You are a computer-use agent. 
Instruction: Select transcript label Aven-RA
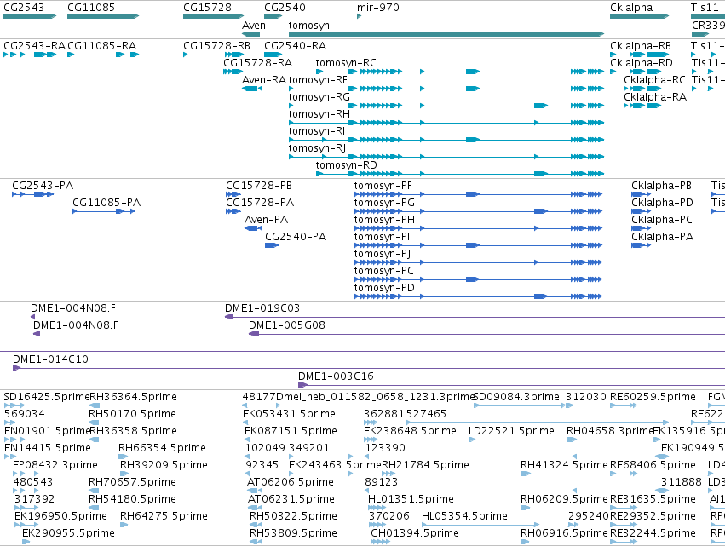(264, 80)
